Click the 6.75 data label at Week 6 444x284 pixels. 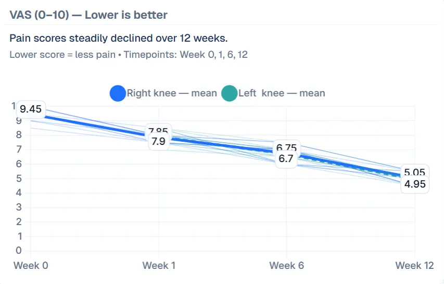287,148
